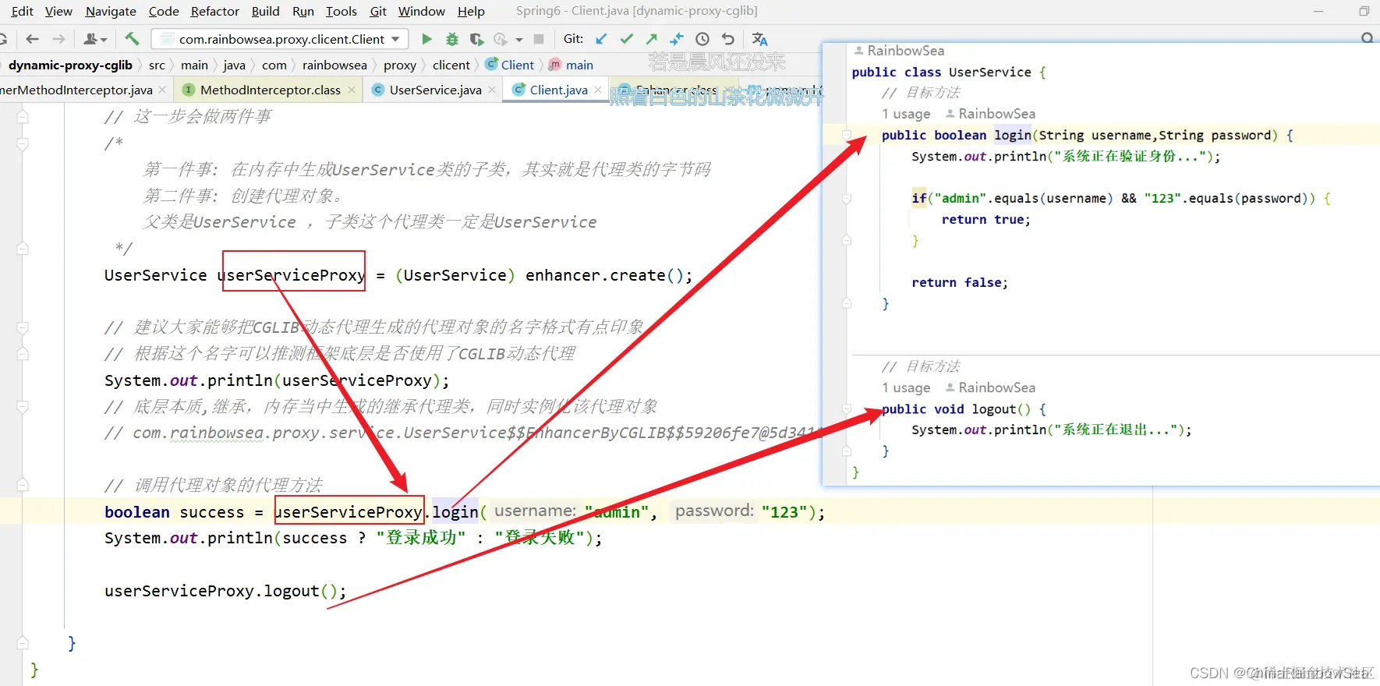Click the Stop square button
The image size is (1380, 686).
point(539,39)
